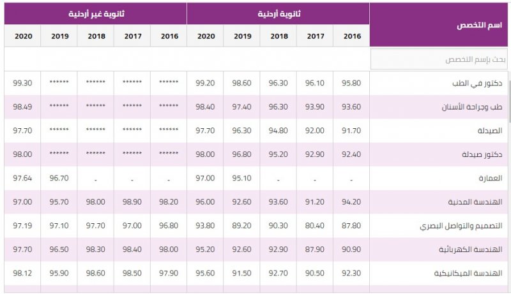Click the 2020 column under ثانوية أردنية

click(205, 36)
